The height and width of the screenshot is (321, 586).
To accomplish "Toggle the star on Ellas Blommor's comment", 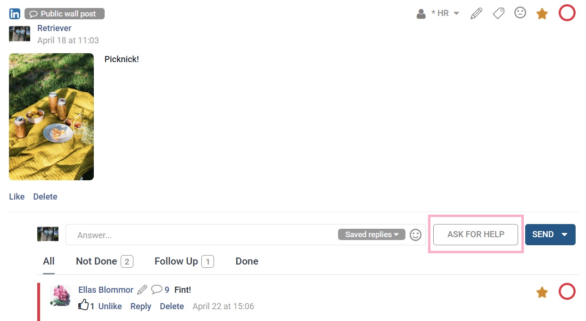I will (542, 293).
